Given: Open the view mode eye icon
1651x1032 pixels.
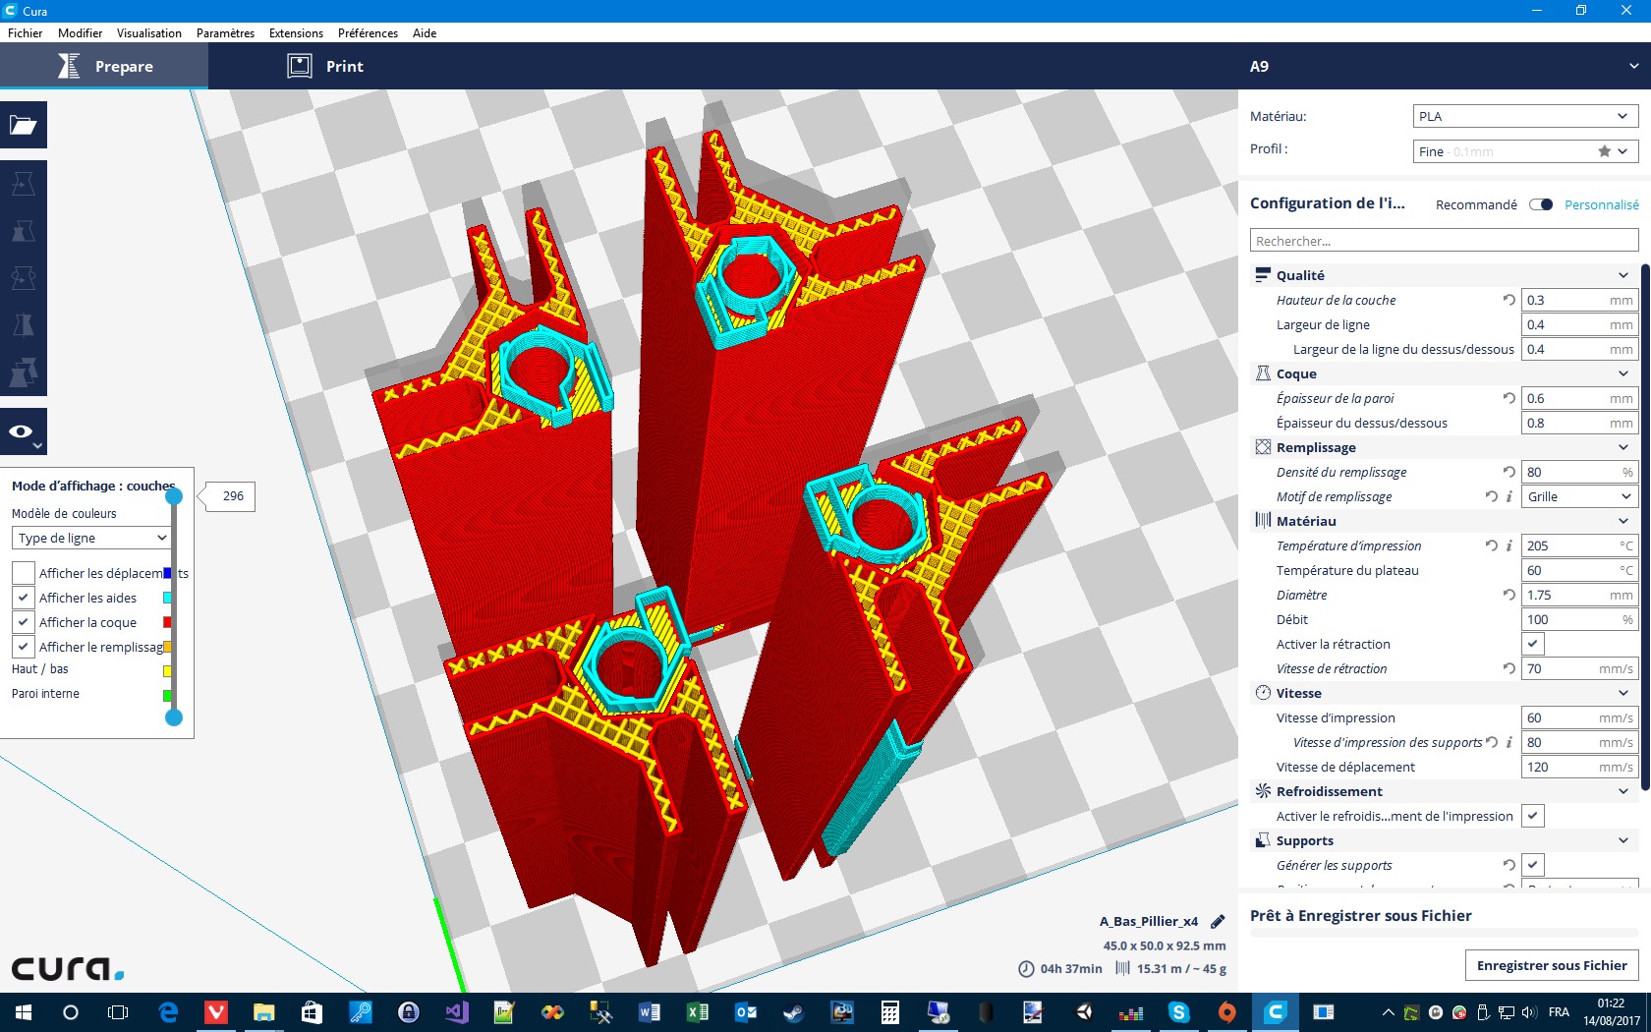Looking at the screenshot, I should click(x=24, y=431).
